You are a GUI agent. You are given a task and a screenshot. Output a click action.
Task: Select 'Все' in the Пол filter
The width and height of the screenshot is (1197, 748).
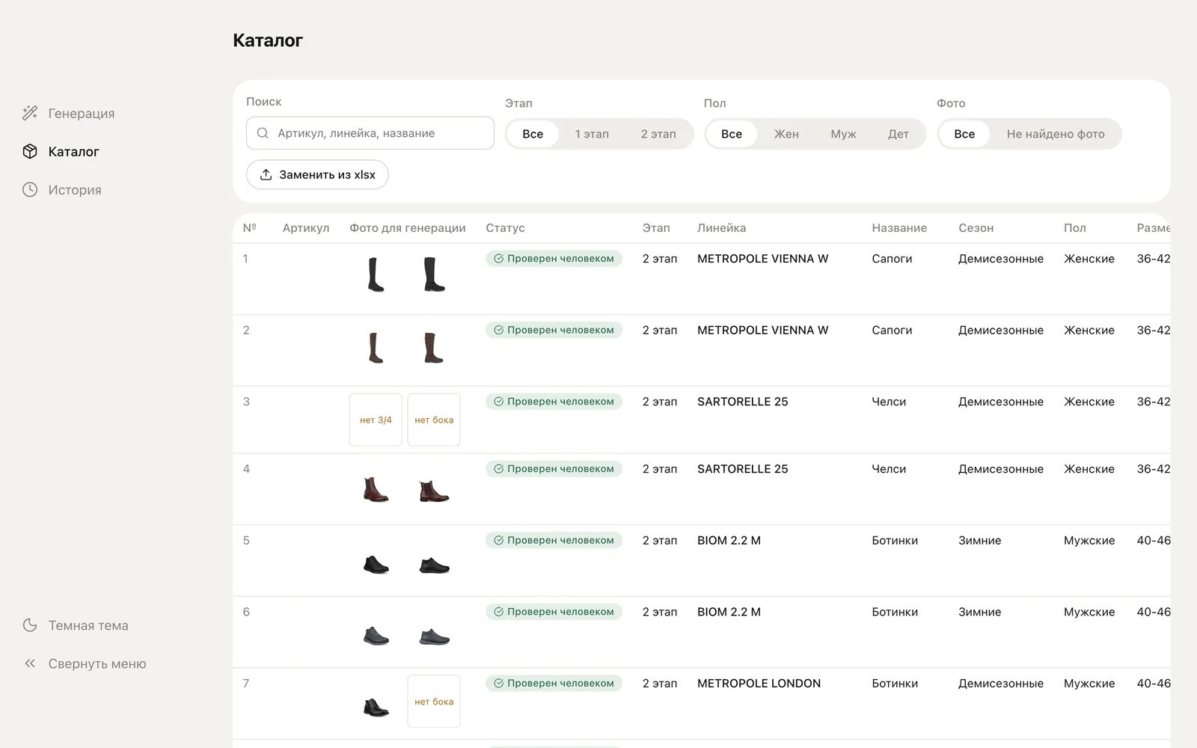[x=732, y=134]
